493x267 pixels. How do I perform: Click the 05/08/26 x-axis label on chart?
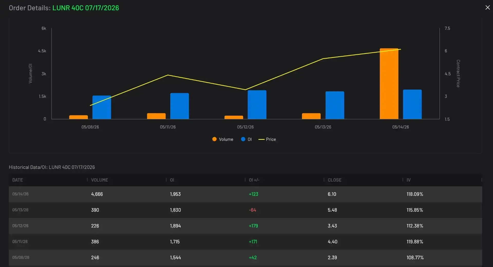(x=90, y=127)
